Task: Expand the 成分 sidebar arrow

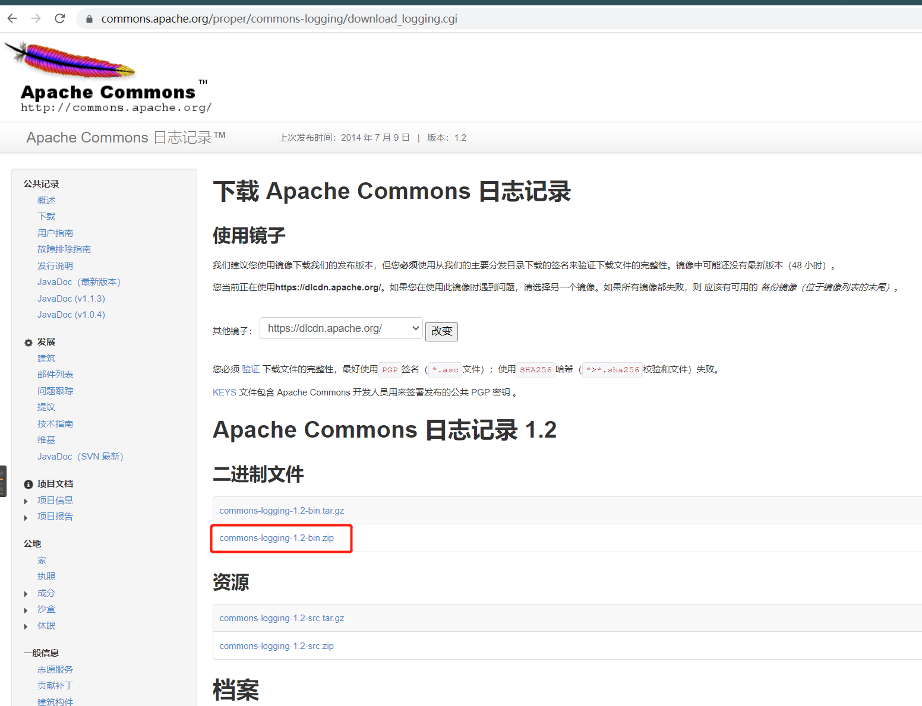Action: click(26, 594)
